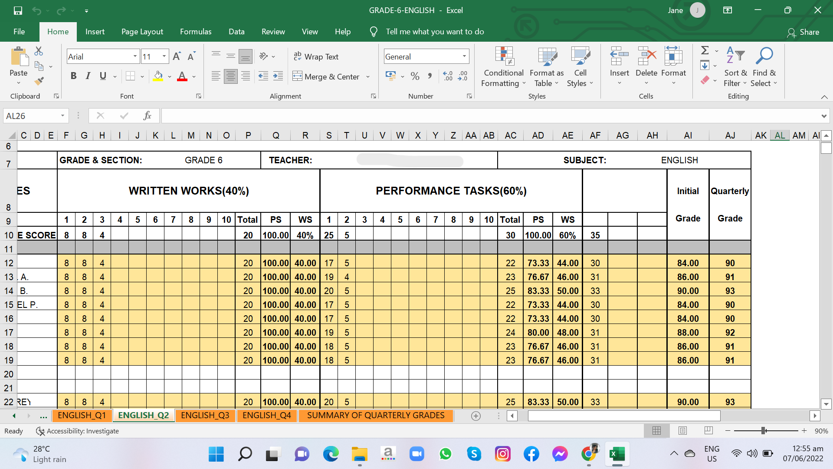This screenshot has height=469, width=833.
Task: Click the Format Painter brush icon
Action: tap(39, 81)
